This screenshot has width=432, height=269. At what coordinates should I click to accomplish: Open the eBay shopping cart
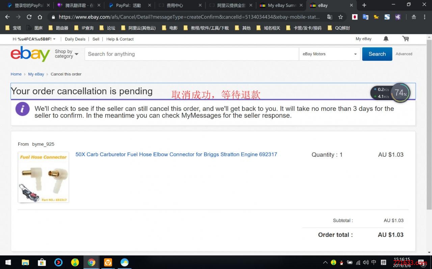[406, 39]
